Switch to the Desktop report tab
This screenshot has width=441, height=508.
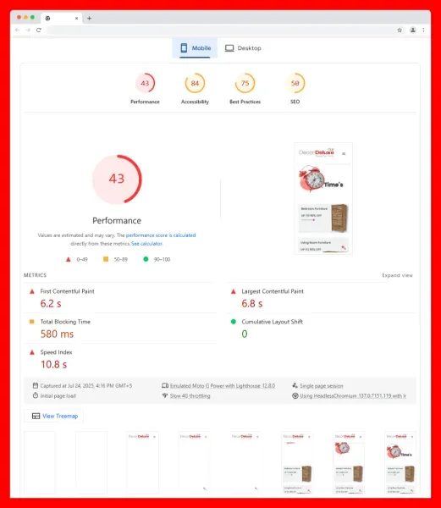click(243, 48)
